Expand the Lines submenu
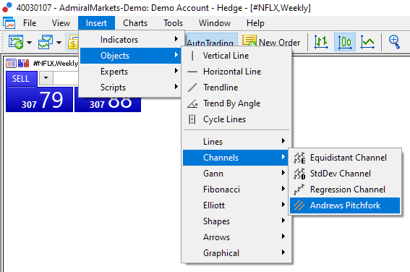410x272 pixels. 236,142
